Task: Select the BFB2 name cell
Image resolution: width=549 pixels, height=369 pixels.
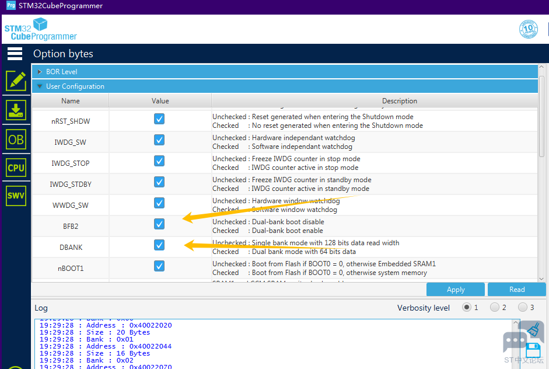Action: [71, 227]
